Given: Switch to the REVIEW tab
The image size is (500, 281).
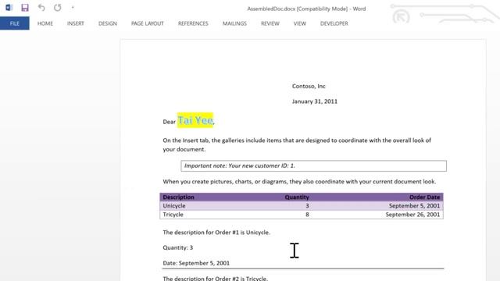Looking at the screenshot, I should [270, 23].
